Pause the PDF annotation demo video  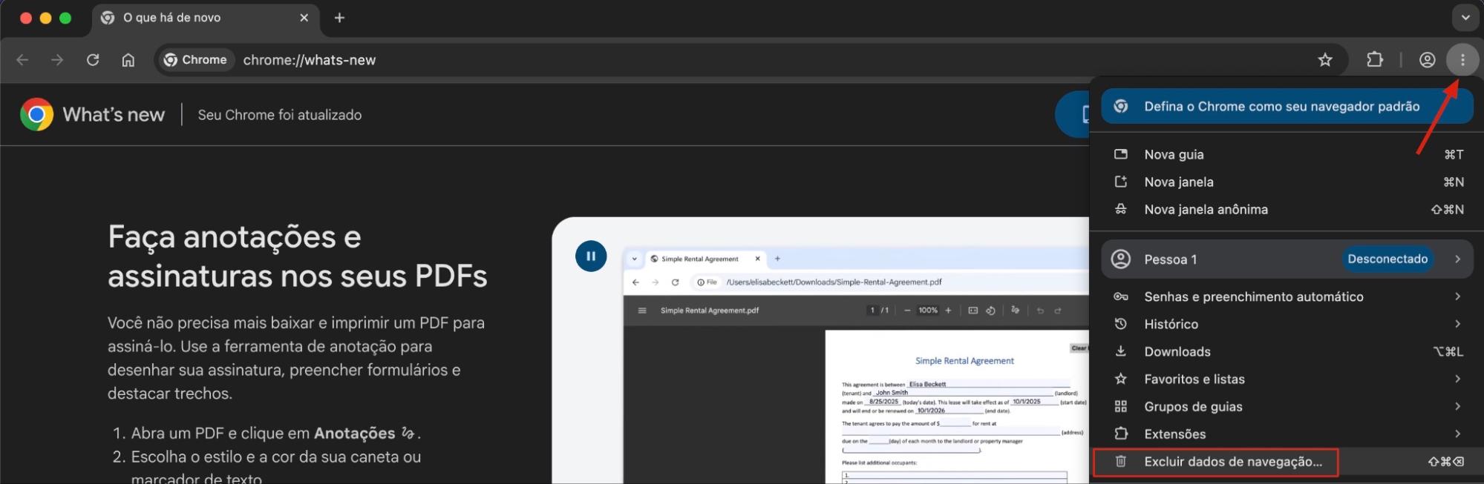point(591,256)
